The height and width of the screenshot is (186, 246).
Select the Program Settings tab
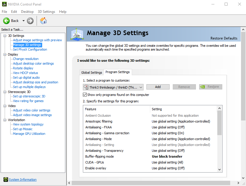[117, 72]
